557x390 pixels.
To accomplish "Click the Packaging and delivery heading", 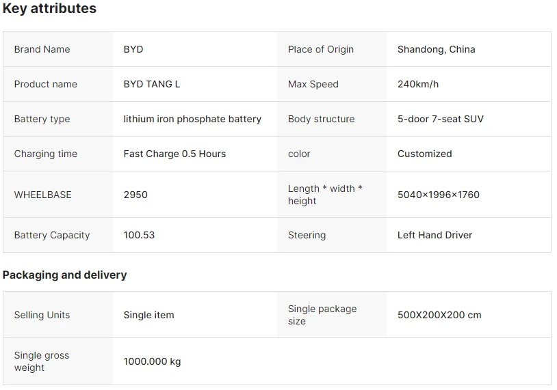I will (x=64, y=275).
